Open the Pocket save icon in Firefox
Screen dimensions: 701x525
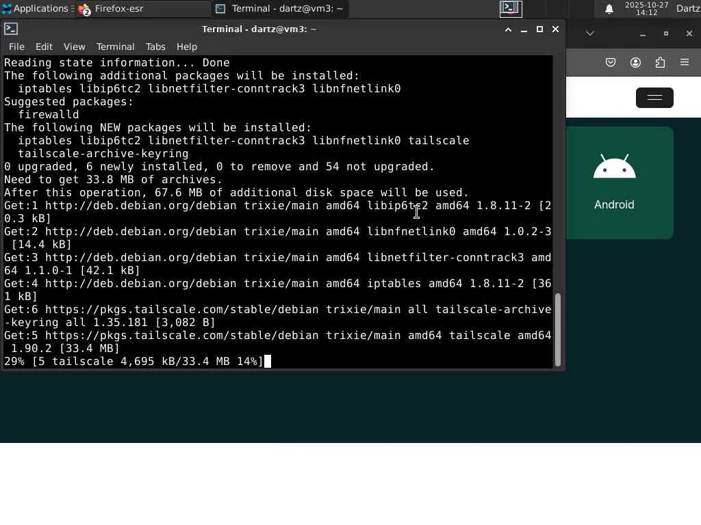coord(610,62)
